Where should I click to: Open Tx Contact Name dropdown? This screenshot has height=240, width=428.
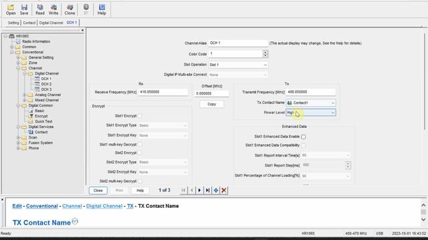310,103
